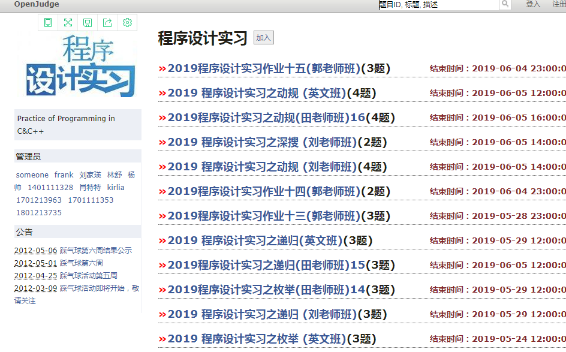The image size is (566, 352).
Task: Click the fullscreen expand icon
Action: [68, 22]
